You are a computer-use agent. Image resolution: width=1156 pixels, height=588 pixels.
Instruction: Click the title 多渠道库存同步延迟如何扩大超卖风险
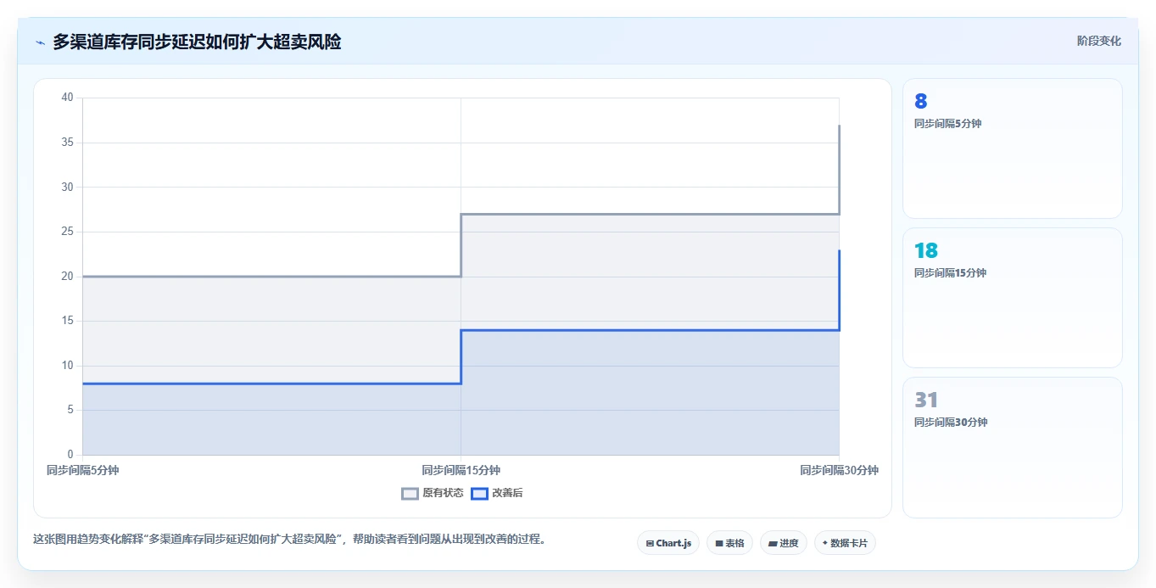pos(197,42)
